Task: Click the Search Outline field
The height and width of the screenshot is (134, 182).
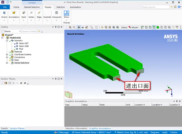Action: point(29,31)
